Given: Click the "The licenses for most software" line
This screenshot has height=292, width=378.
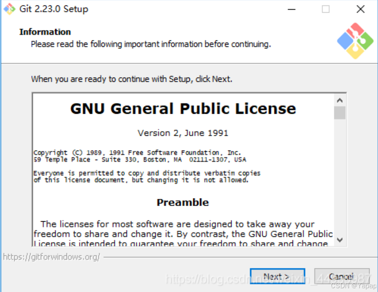Looking at the screenshot, I should (x=178, y=224).
